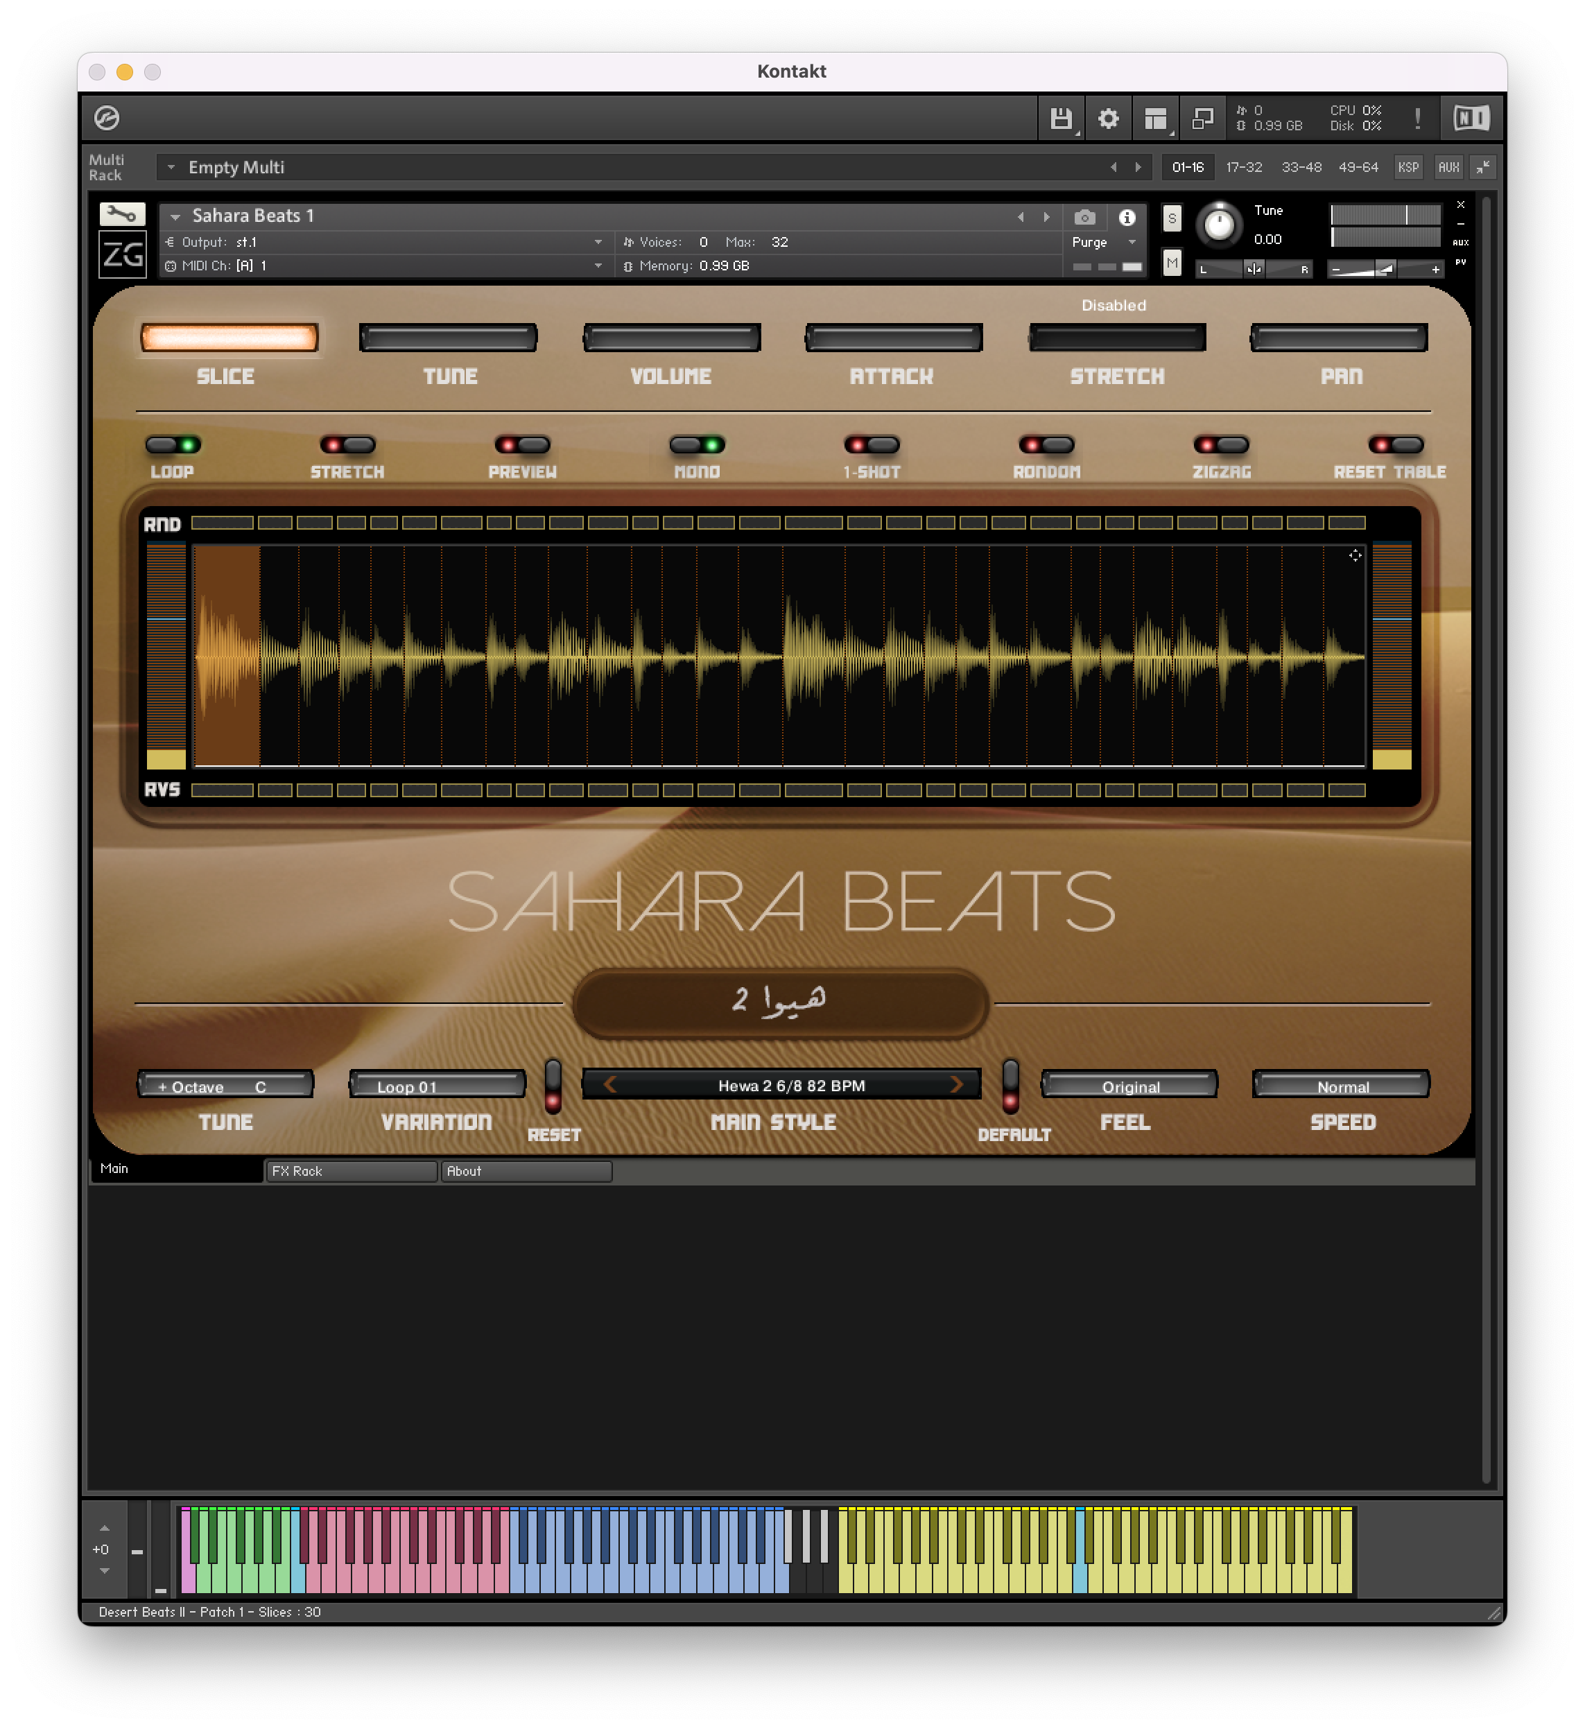Open Kontakt options gear icon
The image size is (1585, 1729).
pyautogui.click(x=1108, y=117)
